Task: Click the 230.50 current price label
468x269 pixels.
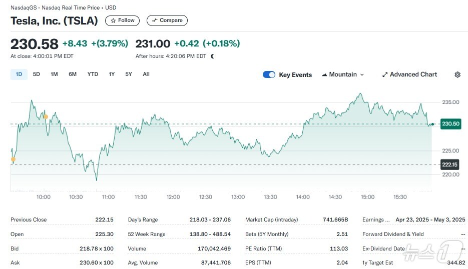Action: click(x=450, y=123)
